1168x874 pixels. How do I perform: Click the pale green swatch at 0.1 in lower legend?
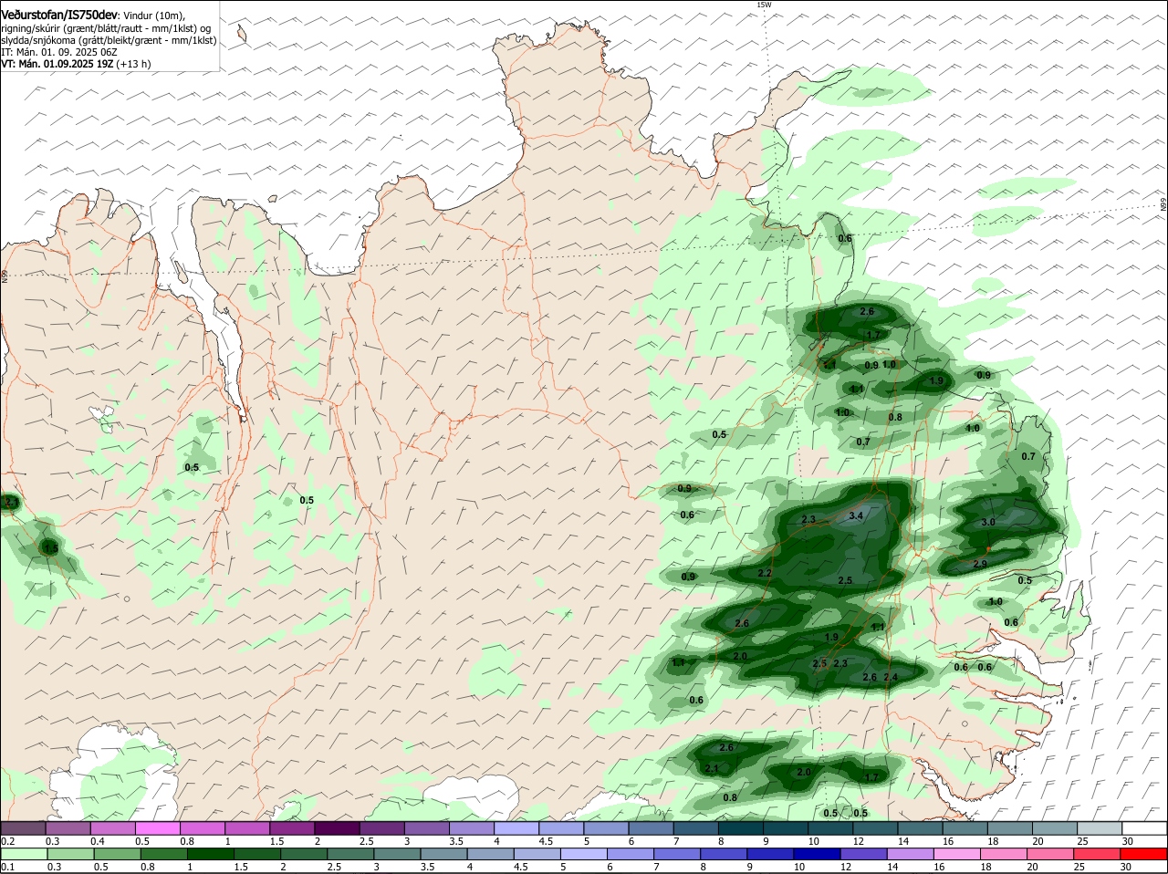tap(23, 854)
